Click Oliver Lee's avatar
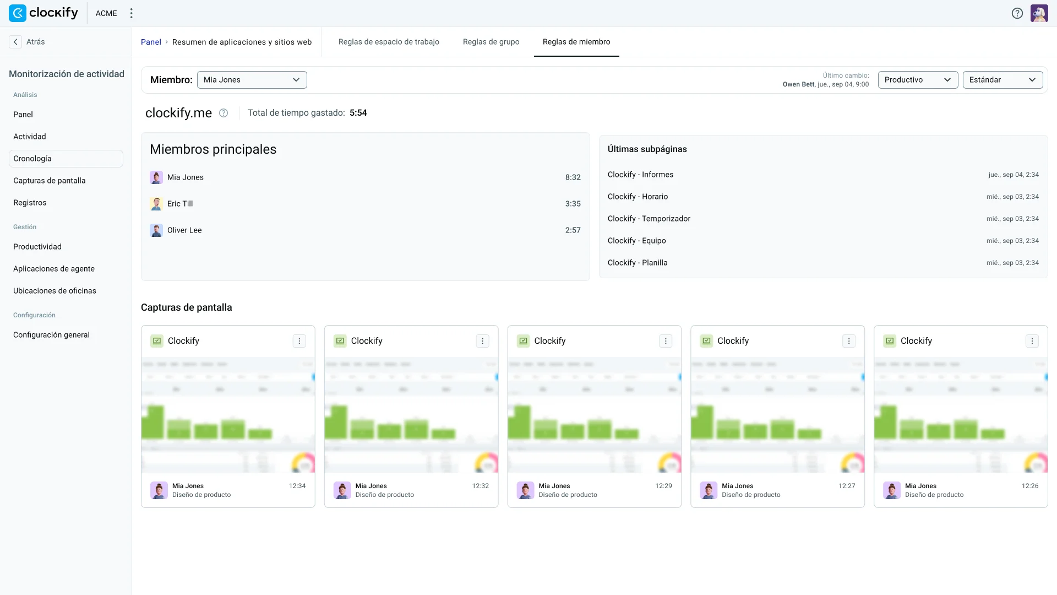 coord(156,230)
